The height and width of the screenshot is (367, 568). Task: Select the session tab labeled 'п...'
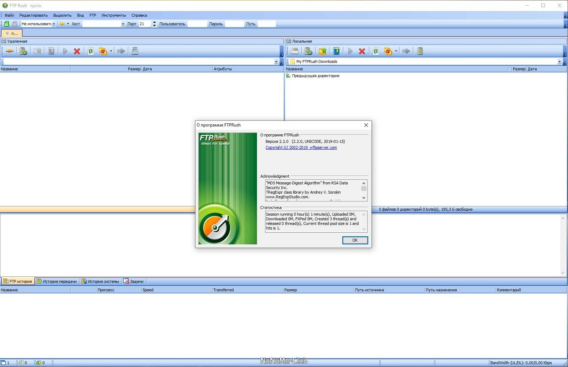point(12,33)
